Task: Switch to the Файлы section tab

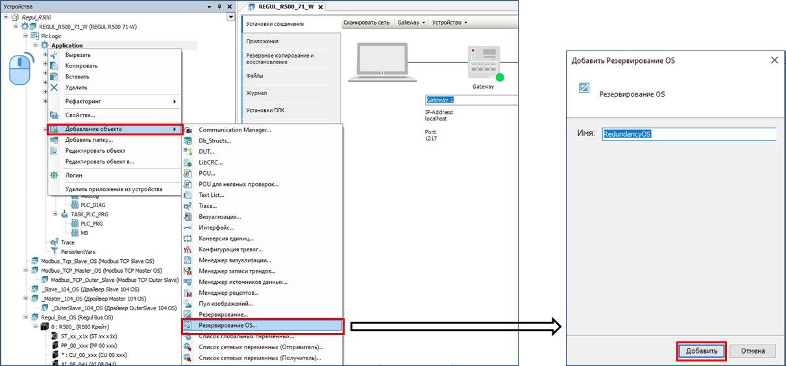Action: pos(254,76)
